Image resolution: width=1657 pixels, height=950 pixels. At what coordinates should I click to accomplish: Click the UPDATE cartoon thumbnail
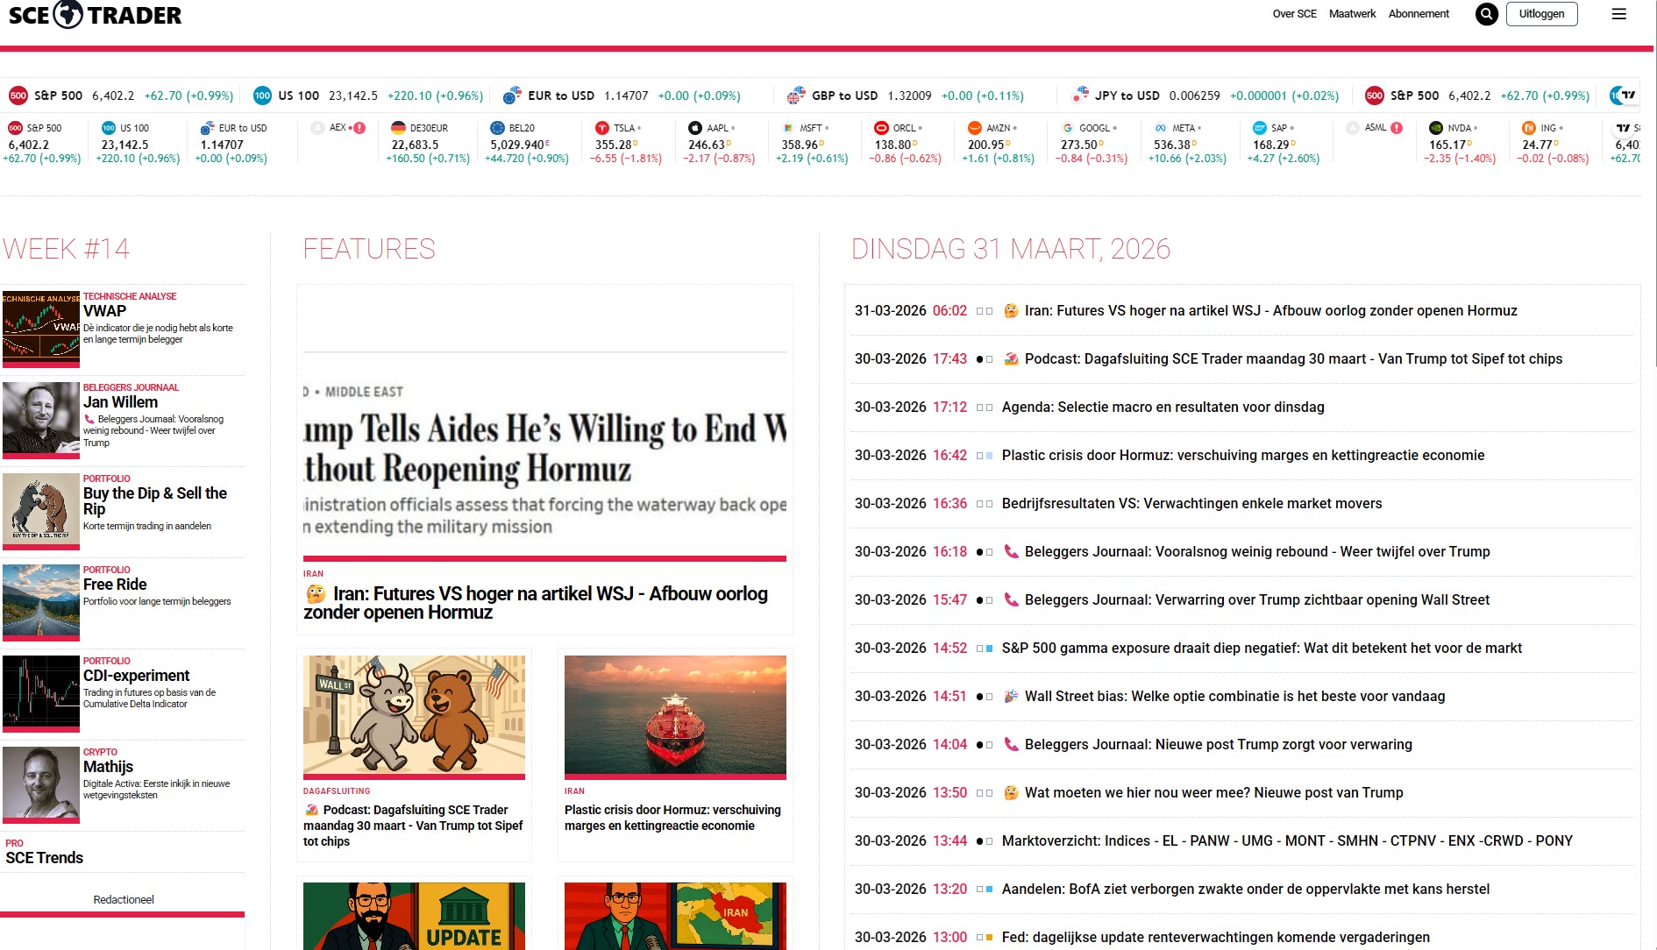414,916
